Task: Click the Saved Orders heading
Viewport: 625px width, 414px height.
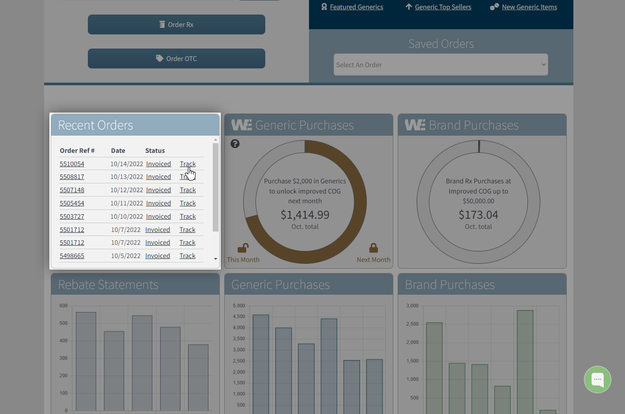Action: pos(441,44)
